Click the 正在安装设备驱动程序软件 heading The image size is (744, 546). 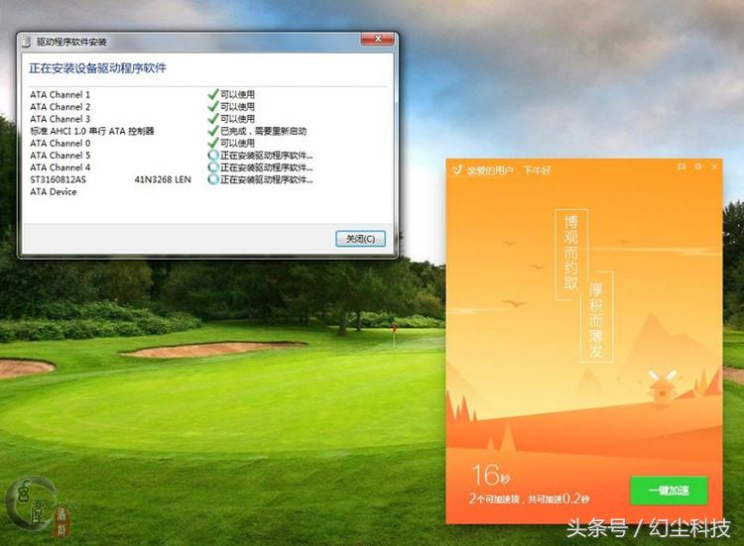tap(98, 68)
